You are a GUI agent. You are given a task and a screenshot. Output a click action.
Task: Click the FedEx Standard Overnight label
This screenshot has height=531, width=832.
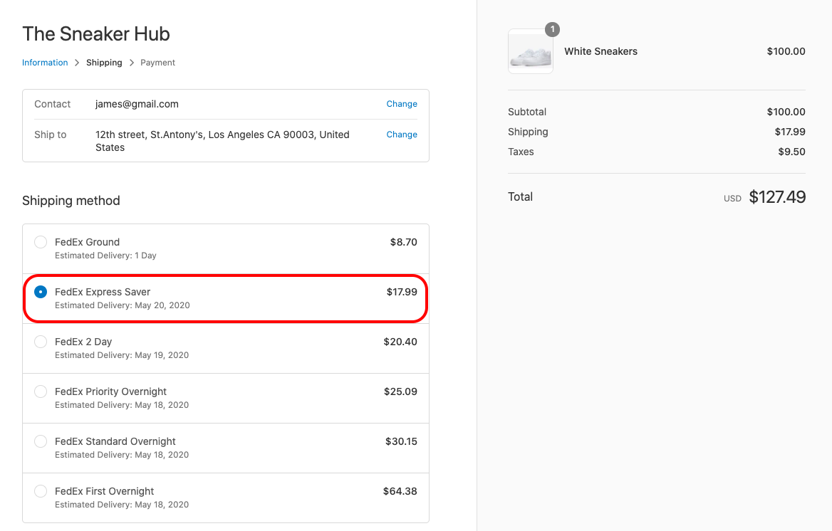pyautogui.click(x=115, y=442)
